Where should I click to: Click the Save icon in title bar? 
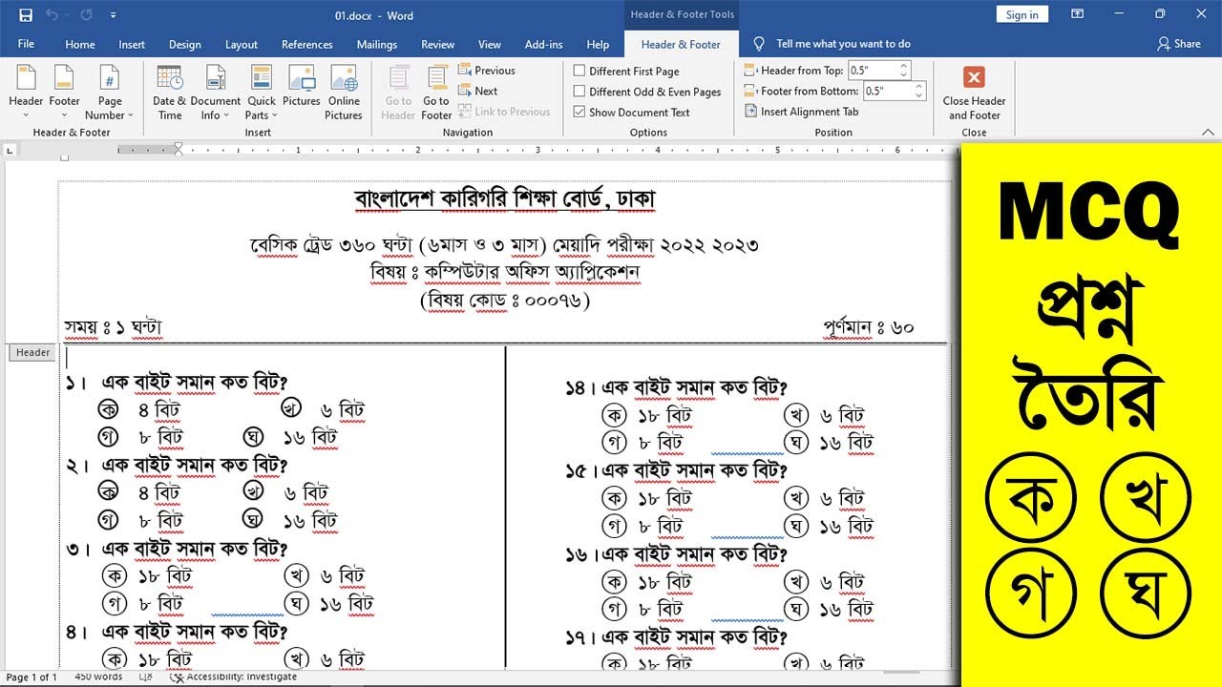25,15
